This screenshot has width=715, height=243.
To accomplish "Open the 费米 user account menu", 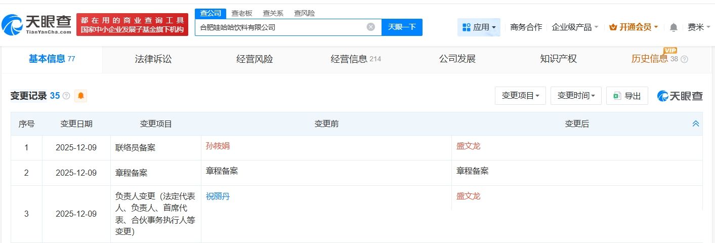I will [698, 27].
